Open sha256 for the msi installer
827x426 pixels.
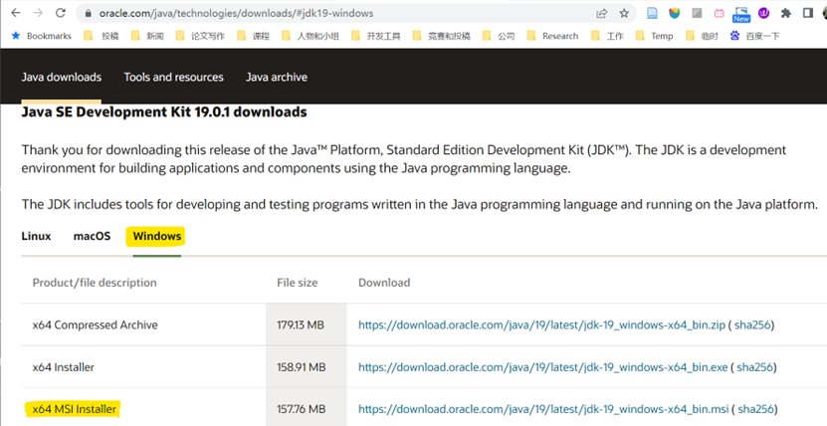[755, 409]
